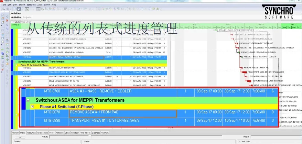302x144 pixels.
Task: Open the Resources details tab
Action: pyautogui.click(x=31, y=133)
